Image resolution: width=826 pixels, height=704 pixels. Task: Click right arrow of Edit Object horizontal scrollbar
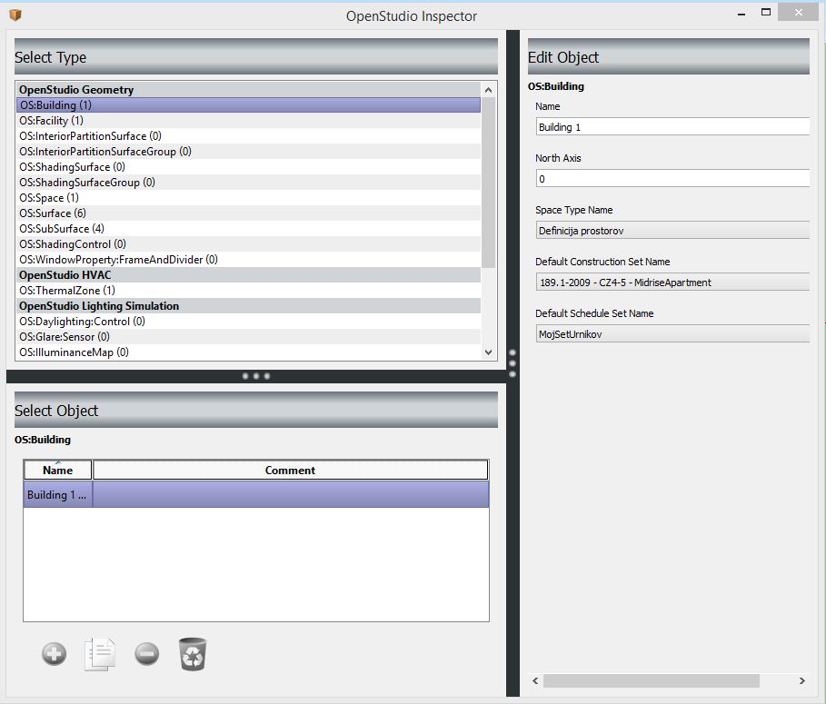pyautogui.click(x=801, y=680)
